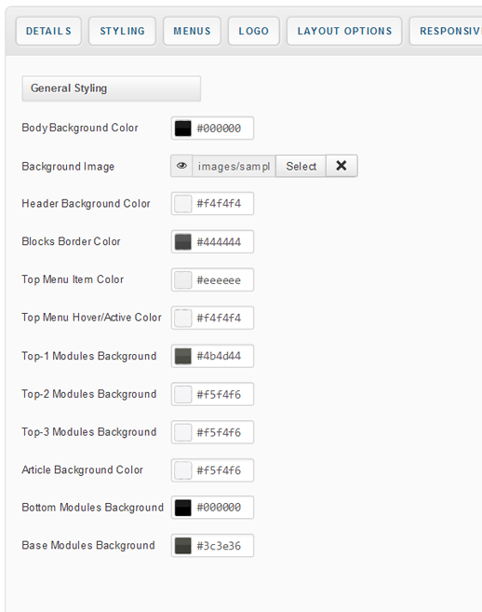
Task: Collapse the General Styling section header
Action: (x=112, y=88)
